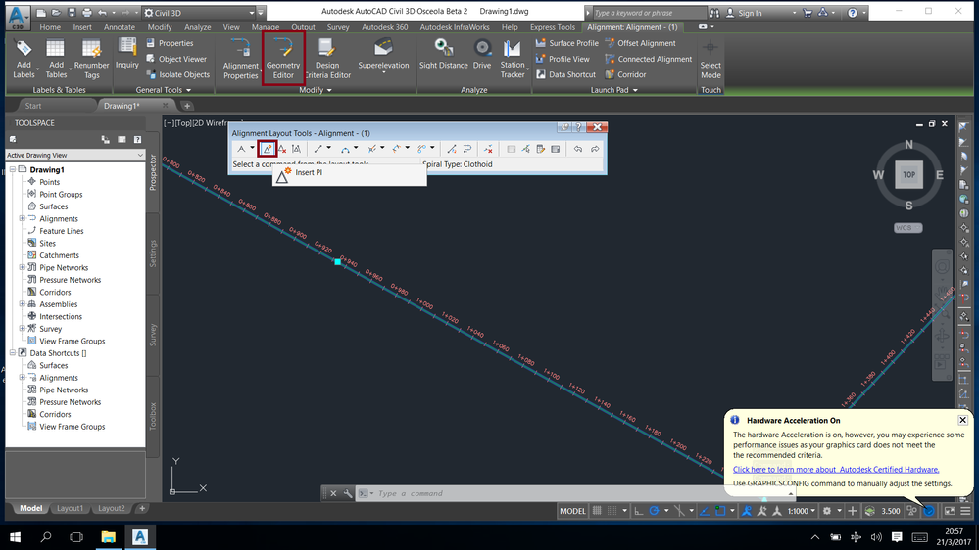This screenshot has height=550, width=979.
Task: Toggle hardware acceleration status icon
Action: point(929,511)
